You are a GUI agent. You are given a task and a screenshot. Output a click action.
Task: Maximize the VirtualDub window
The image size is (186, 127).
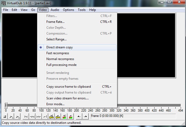pos(169,2)
